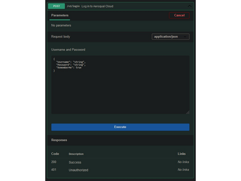The image size is (241, 181).
Task: Click 'No links' in the 200 row
Action: [183, 162]
